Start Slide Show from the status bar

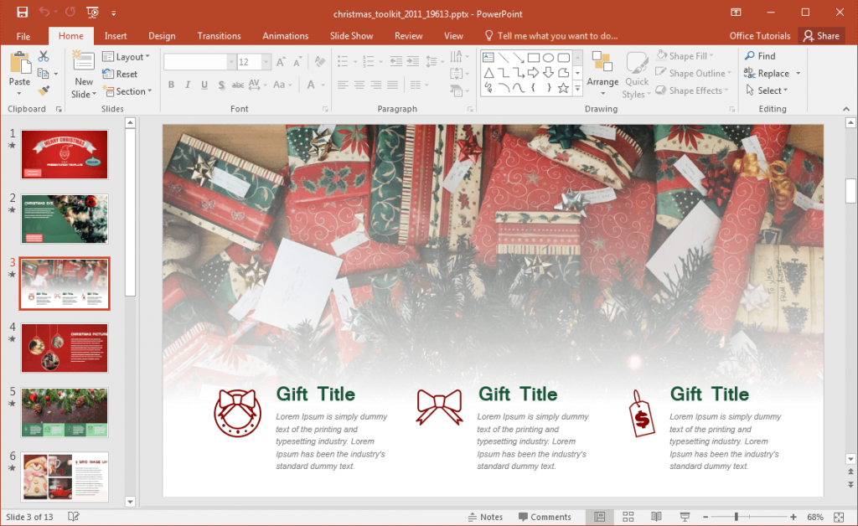click(x=685, y=517)
